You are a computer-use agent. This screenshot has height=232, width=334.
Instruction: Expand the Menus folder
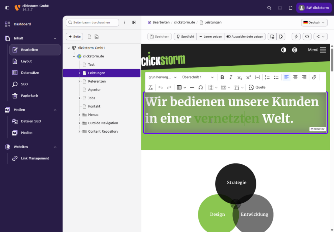(x=79, y=115)
